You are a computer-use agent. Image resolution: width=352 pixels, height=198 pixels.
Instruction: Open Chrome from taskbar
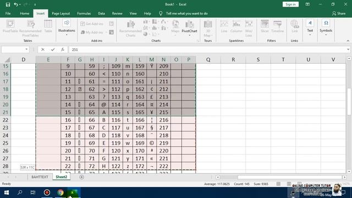point(60,193)
